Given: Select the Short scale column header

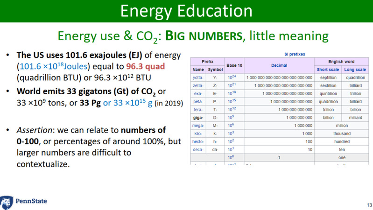Looking at the screenshot, I should [328, 70].
